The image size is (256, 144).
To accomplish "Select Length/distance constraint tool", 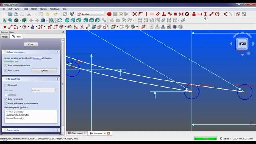I will pyautogui.click(x=211, y=14).
